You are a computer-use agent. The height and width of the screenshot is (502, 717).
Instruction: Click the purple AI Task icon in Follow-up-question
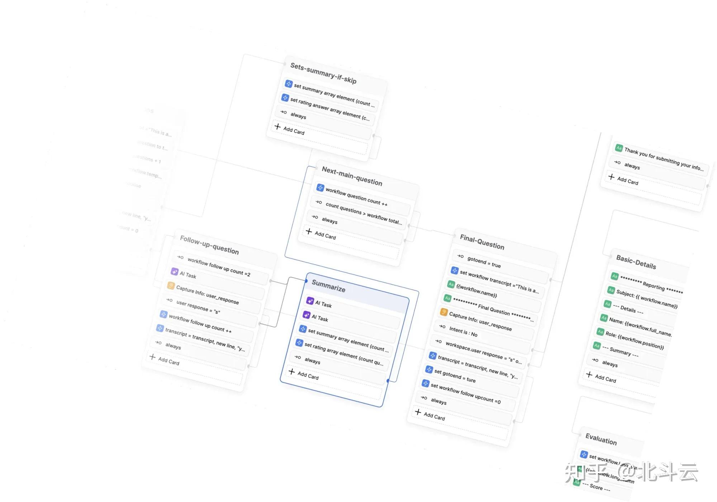click(175, 272)
